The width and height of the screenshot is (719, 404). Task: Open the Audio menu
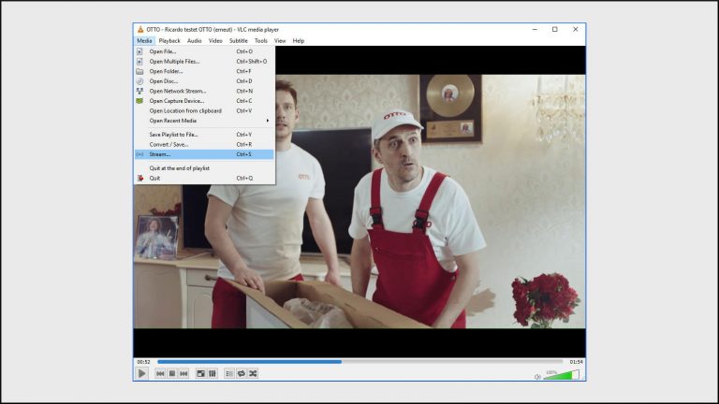pos(195,41)
